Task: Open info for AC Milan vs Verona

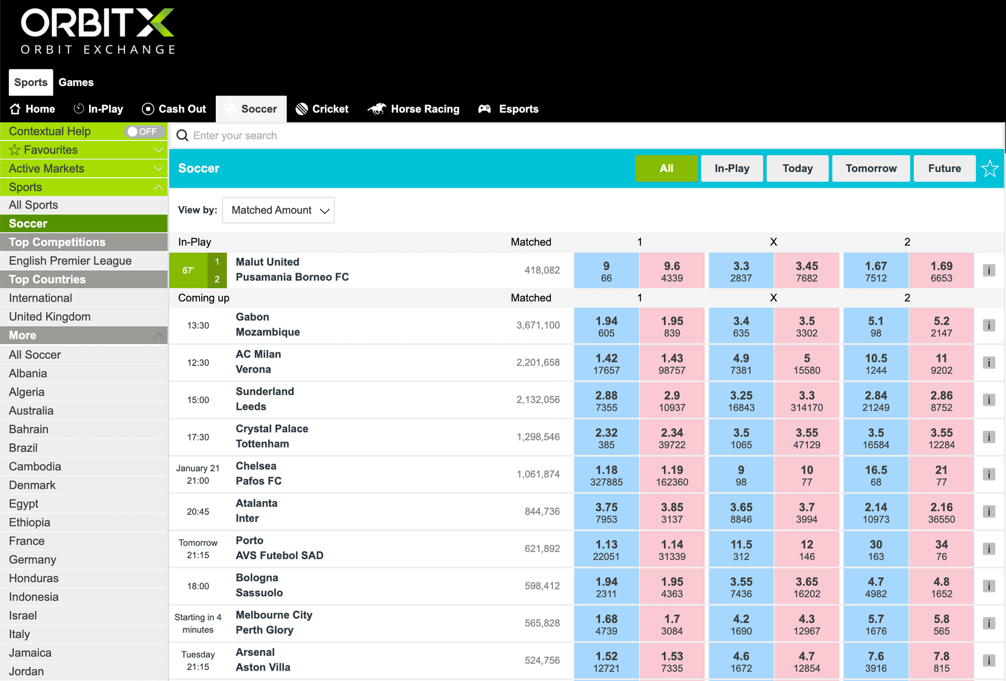Action: pyautogui.click(x=989, y=362)
